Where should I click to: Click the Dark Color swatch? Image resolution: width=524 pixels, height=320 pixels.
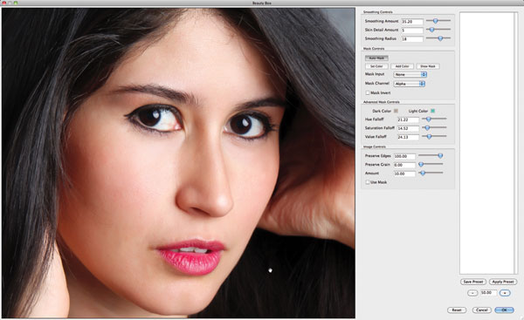pyautogui.click(x=396, y=111)
